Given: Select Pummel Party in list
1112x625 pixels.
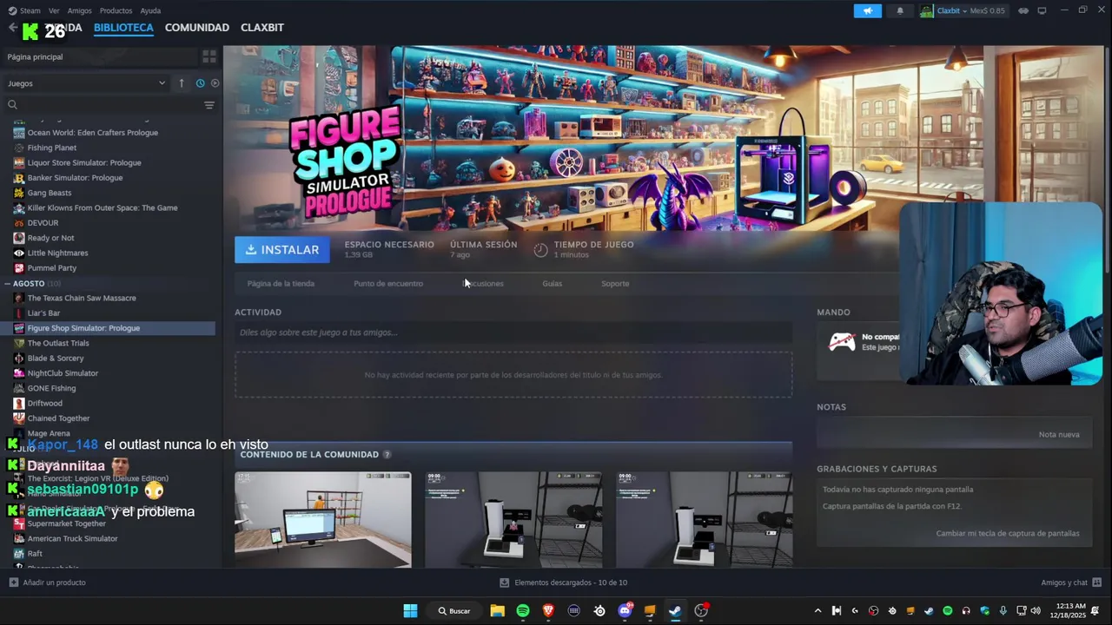Looking at the screenshot, I should (x=52, y=268).
